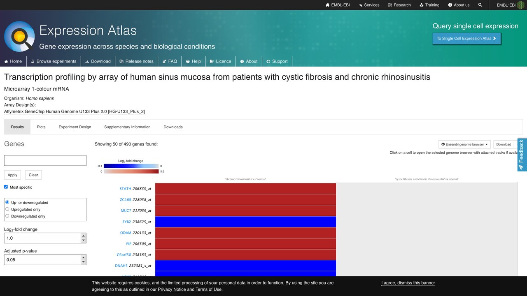
Task: Open the search icon in the EMBL-EBI top bar
Action: click(480, 5)
